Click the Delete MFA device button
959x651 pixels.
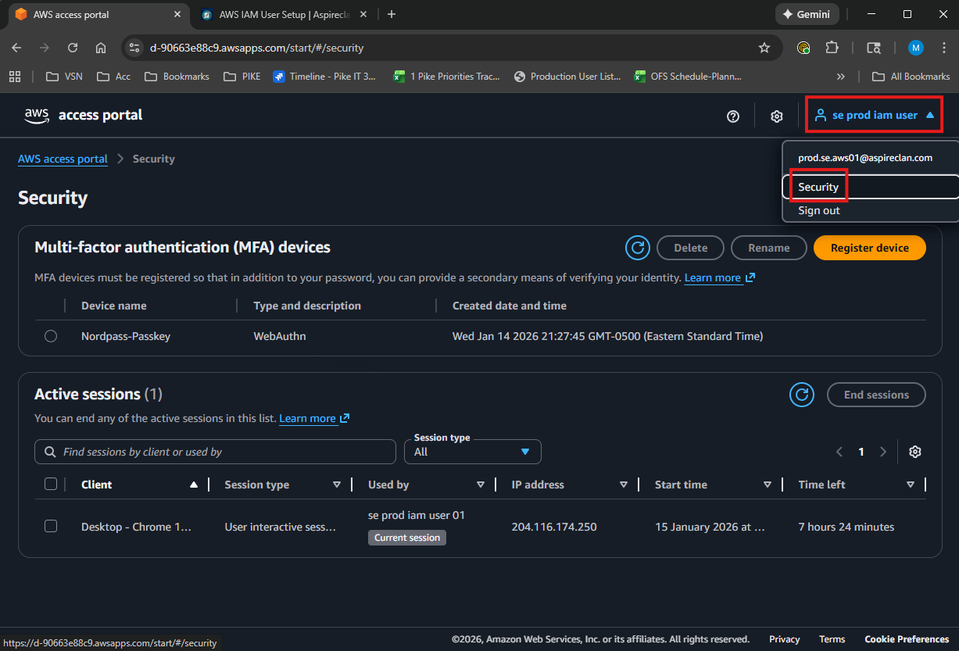(x=691, y=248)
